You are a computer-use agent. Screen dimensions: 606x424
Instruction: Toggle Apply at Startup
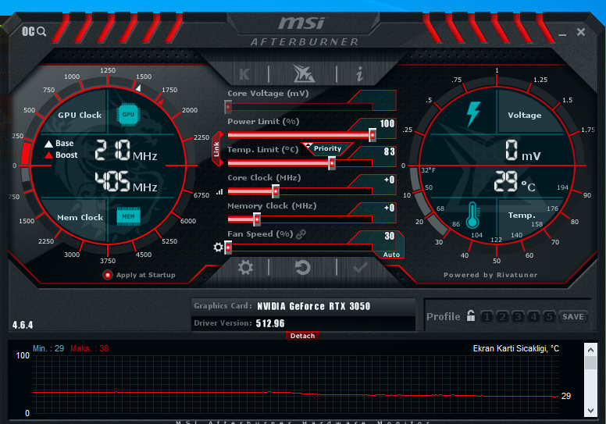(x=108, y=275)
